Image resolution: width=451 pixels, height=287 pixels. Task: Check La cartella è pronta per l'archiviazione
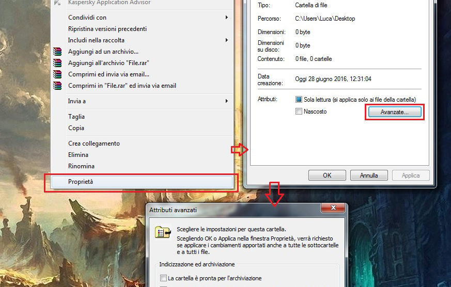[163, 278]
